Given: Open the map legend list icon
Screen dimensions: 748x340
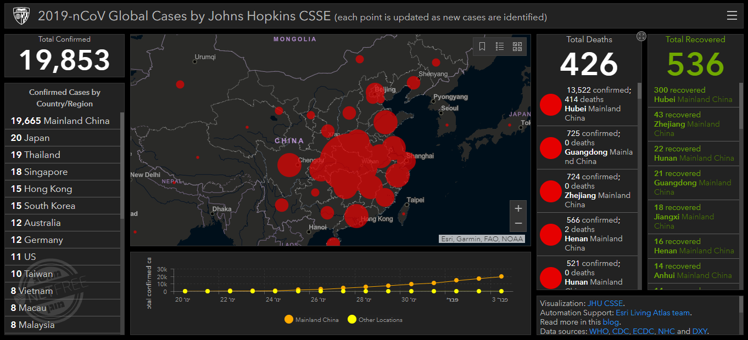Looking at the screenshot, I should point(500,47).
